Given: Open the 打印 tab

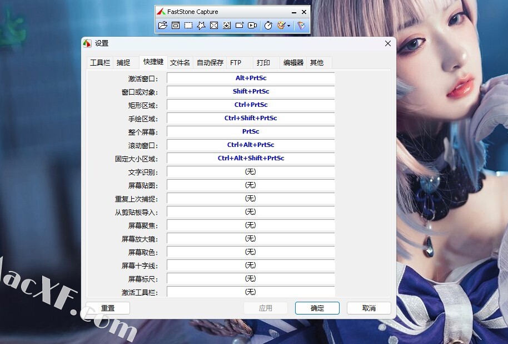Looking at the screenshot, I should point(263,63).
